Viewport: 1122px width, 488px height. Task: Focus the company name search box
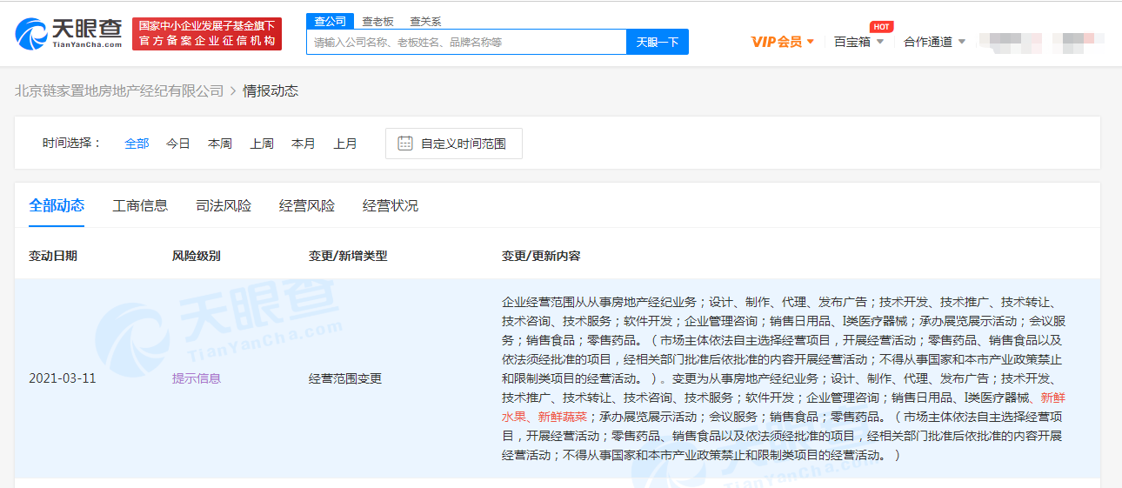(466, 42)
